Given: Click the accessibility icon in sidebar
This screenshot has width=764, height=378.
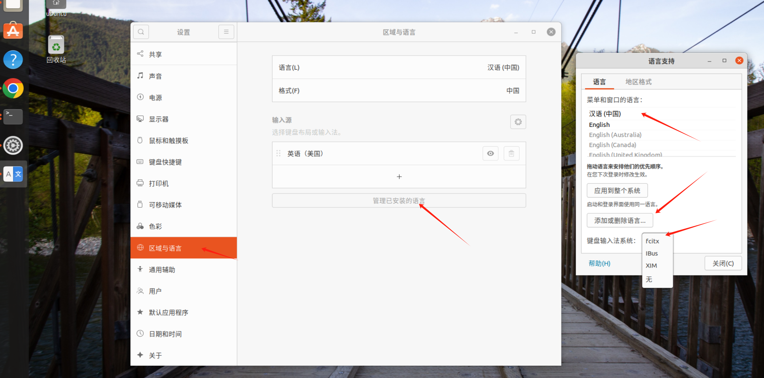Looking at the screenshot, I should (140, 269).
